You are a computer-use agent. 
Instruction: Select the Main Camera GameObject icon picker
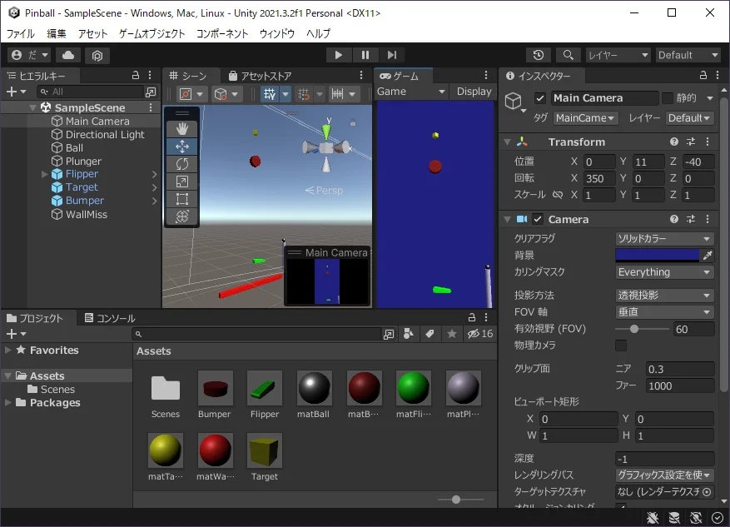pos(514,102)
